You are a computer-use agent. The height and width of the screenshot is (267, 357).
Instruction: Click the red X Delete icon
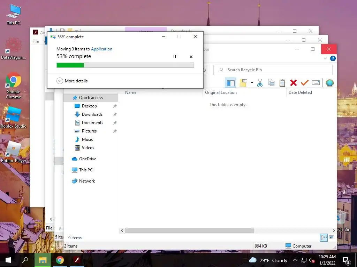[x=294, y=83]
